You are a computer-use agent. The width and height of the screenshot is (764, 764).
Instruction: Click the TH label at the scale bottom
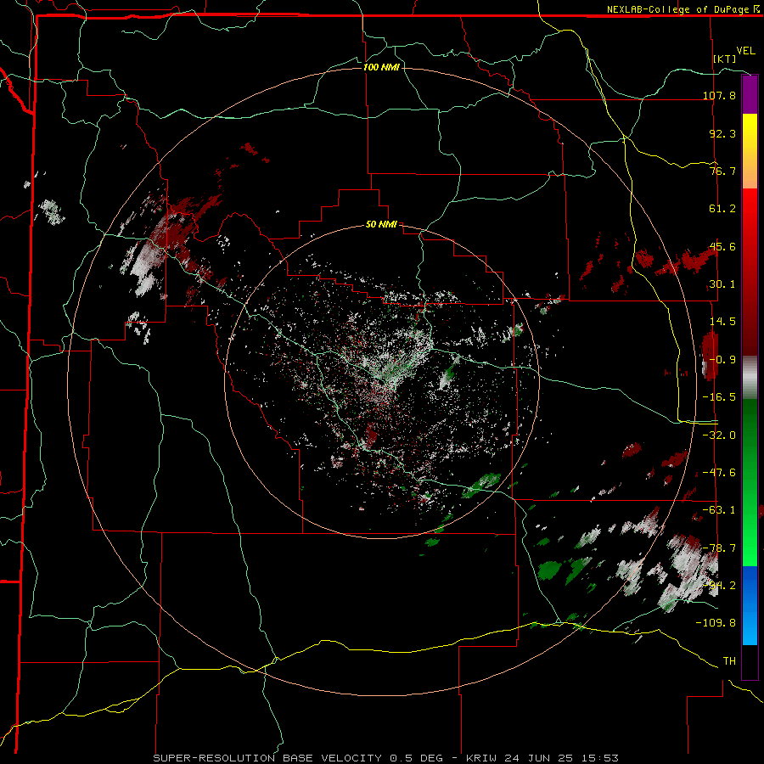click(x=729, y=661)
